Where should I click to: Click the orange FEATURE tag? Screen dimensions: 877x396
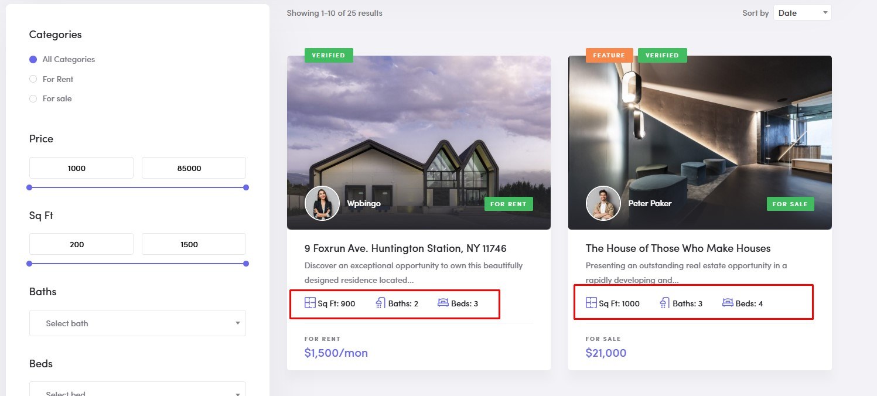(609, 55)
